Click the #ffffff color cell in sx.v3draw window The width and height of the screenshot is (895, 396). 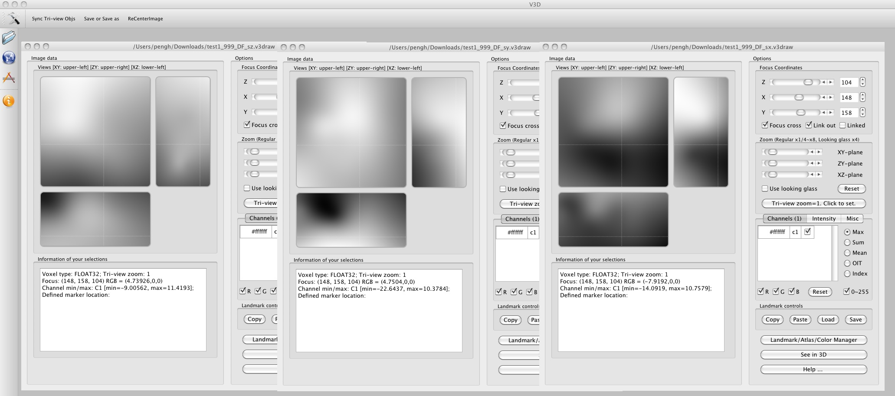point(777,232)
